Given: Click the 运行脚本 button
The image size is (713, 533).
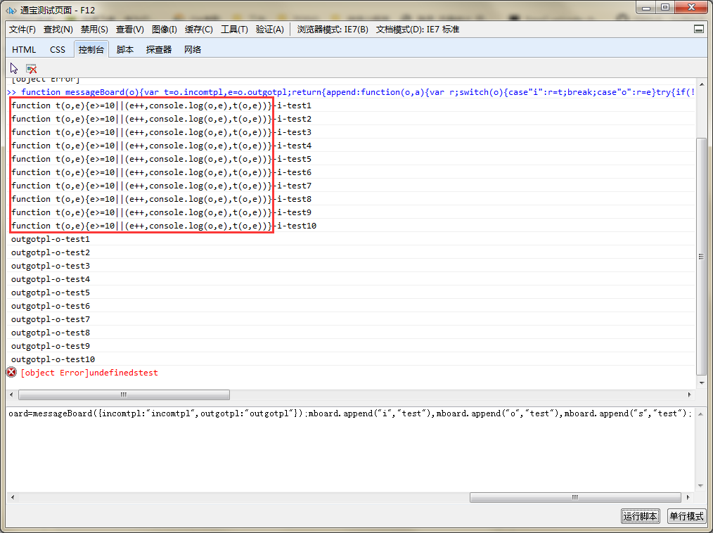Looking at the screenshot, I should point(639,515).
